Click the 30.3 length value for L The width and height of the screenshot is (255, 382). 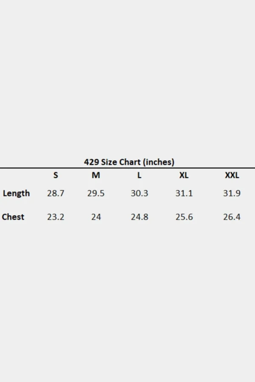[139, 193]
